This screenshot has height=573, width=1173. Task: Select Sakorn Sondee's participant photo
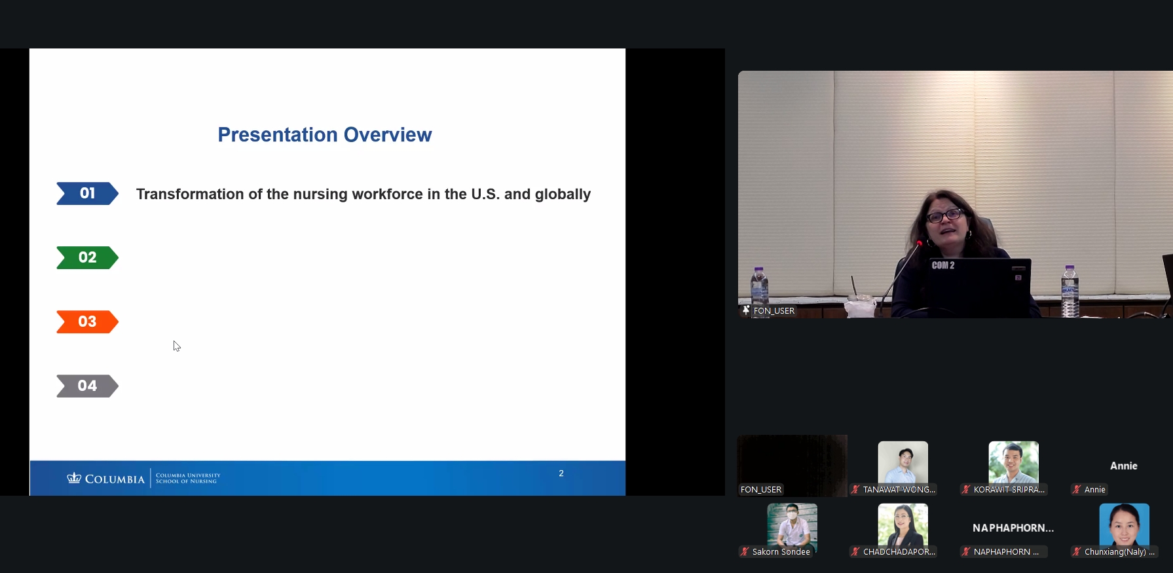792,524
